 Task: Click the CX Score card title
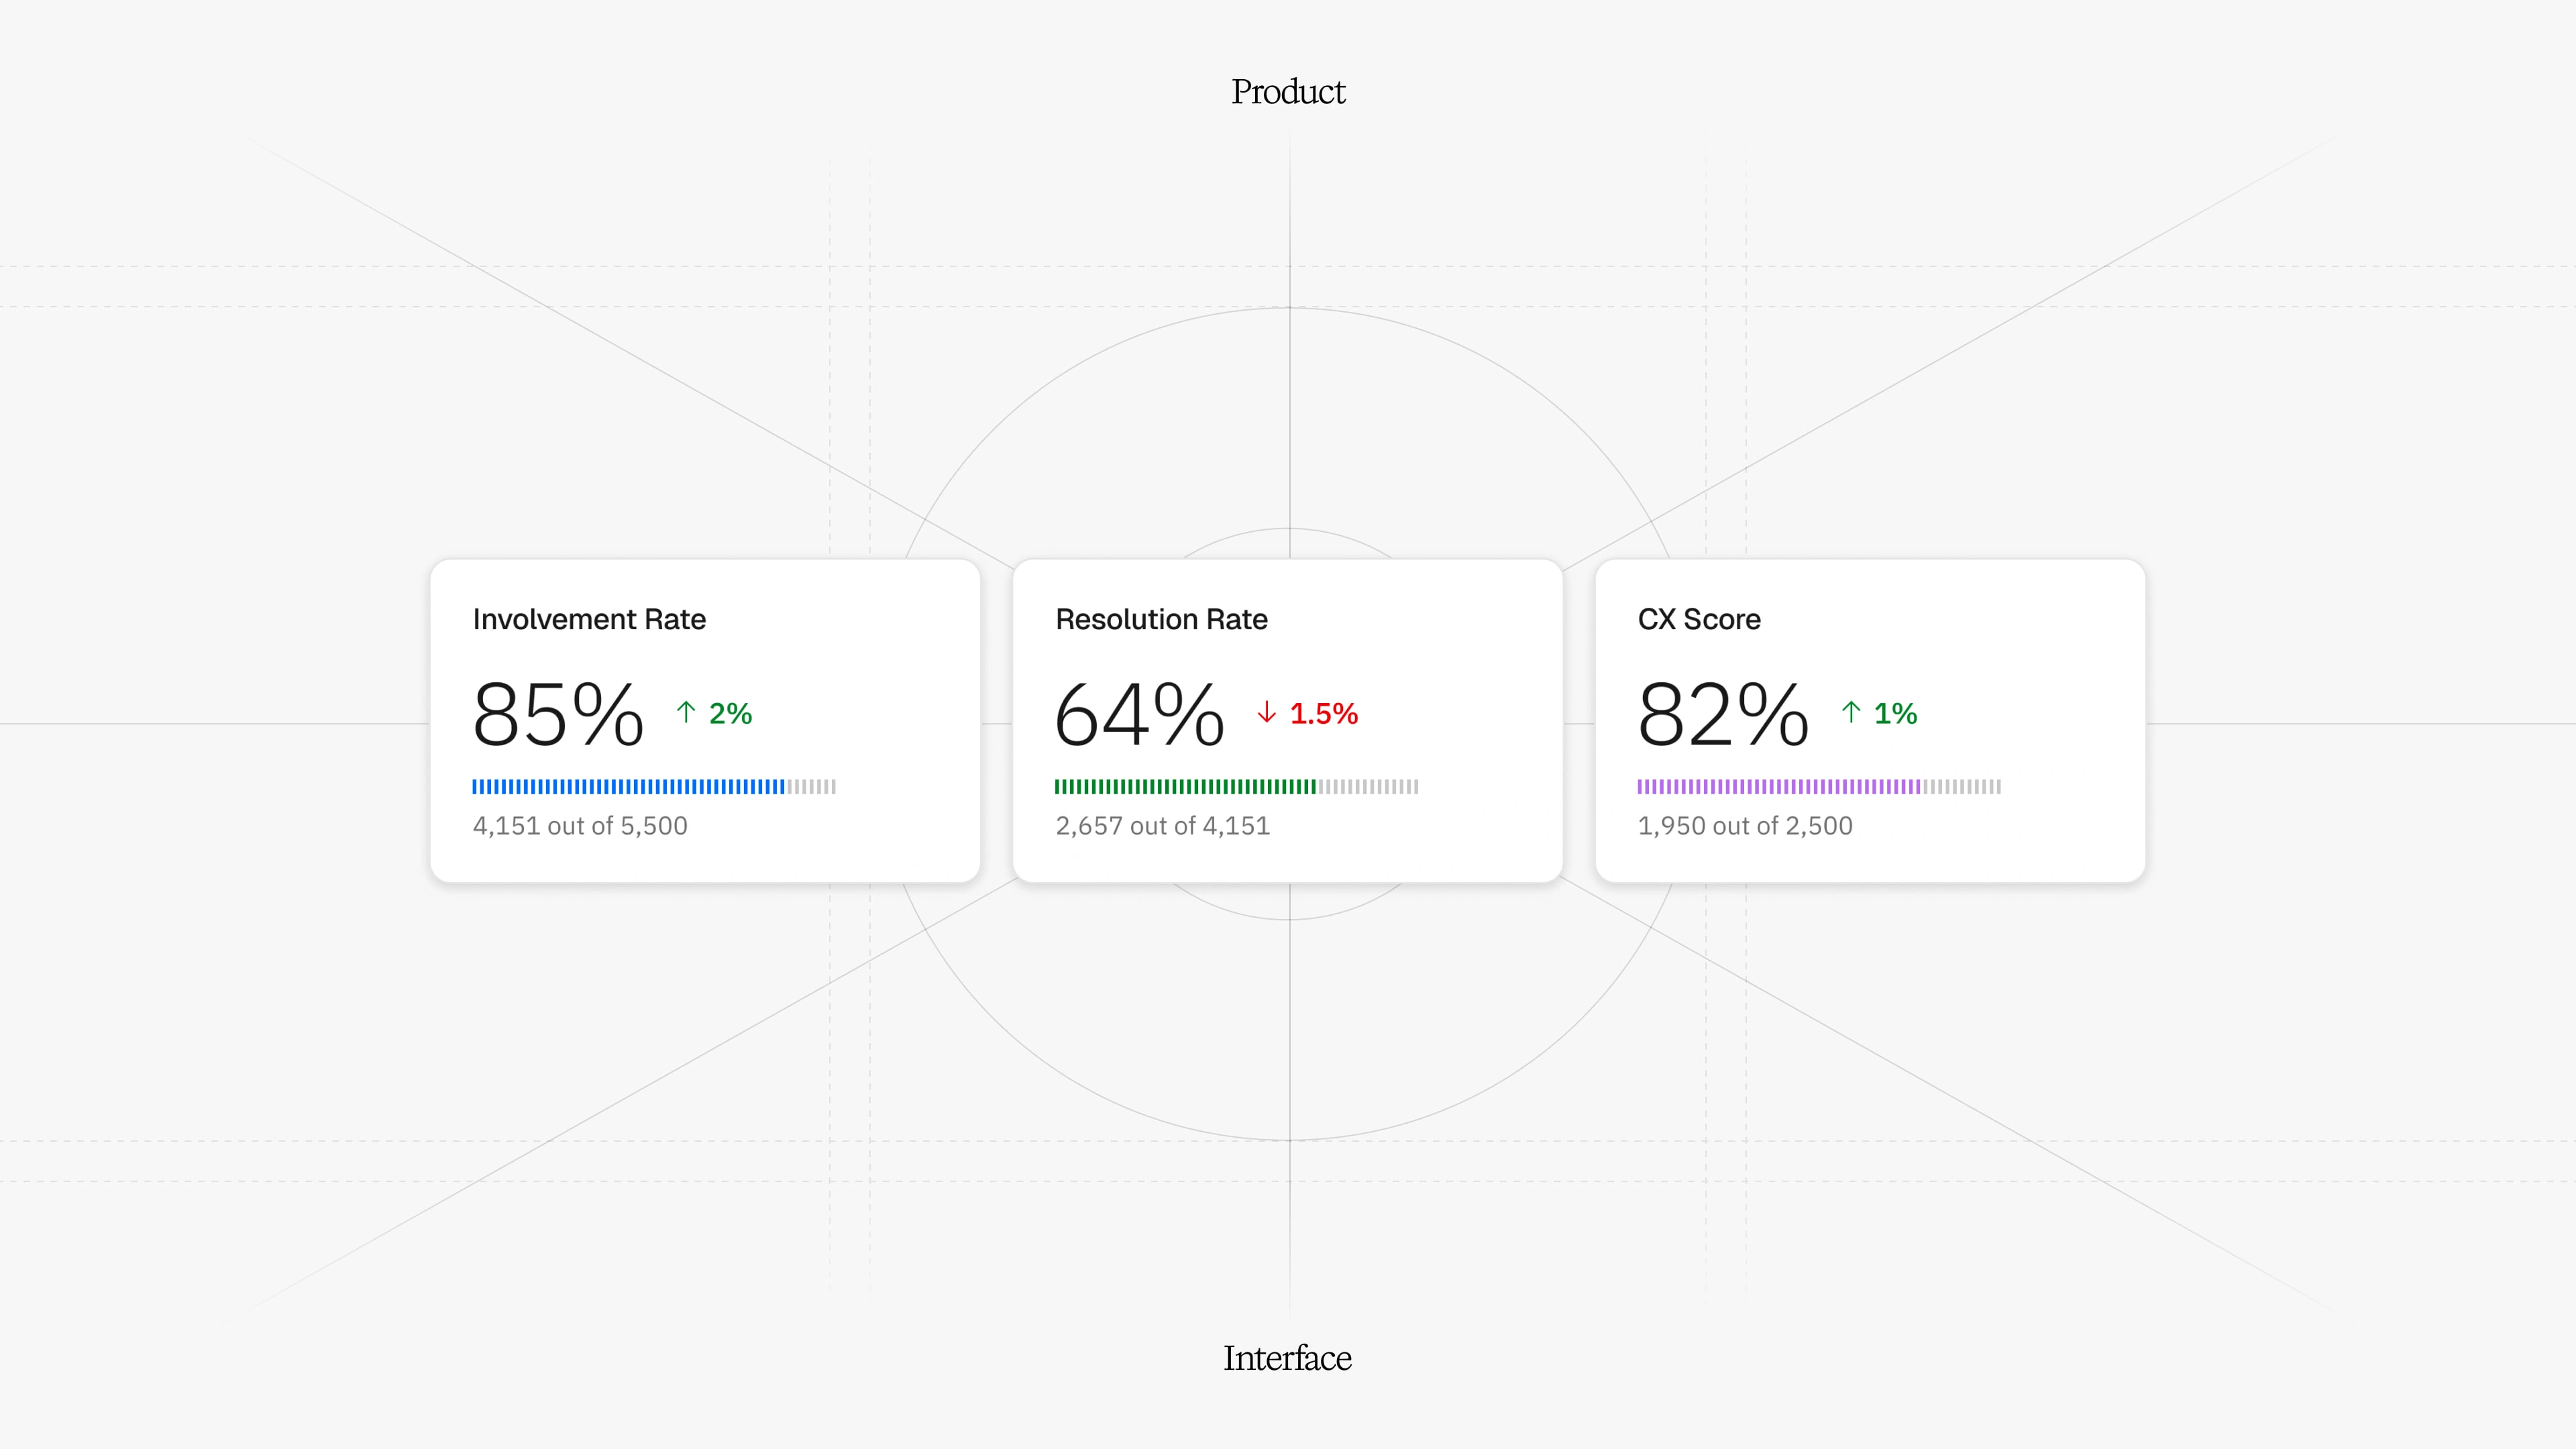click(x=1699, y=620)
